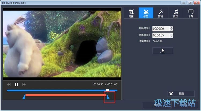
Task: Maximize the video editor window
Action: [190, 3]
